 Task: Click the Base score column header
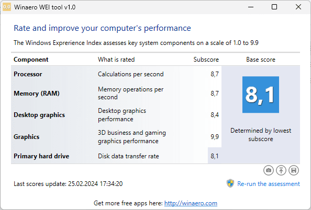(261, 60)
